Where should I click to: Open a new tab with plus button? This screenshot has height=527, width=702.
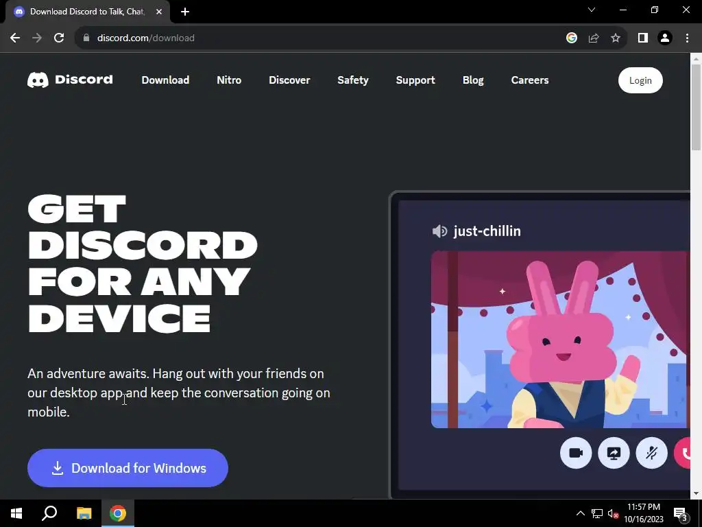[185, 12]
